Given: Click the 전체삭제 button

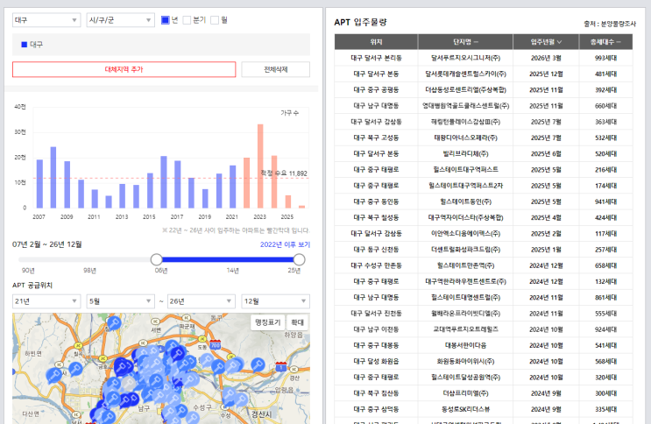Looking at the screenshot, I should pos(276,69).
